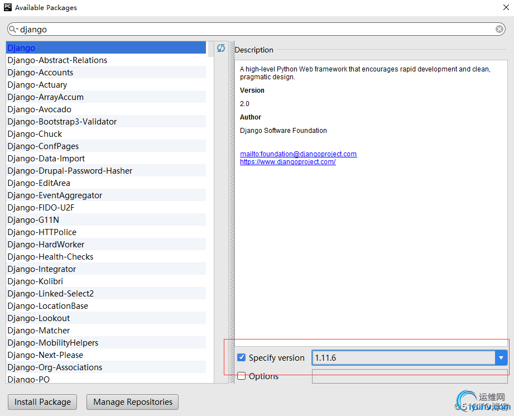Pick Django-Next-Please package
Screen dimensions: 514x416
106,355
